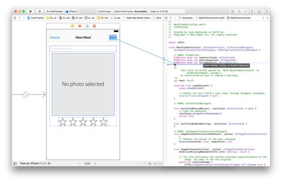This screenshot has width=282, height=181.
Task: Zoom out the canvas with minus button
Action: point(79,164)
